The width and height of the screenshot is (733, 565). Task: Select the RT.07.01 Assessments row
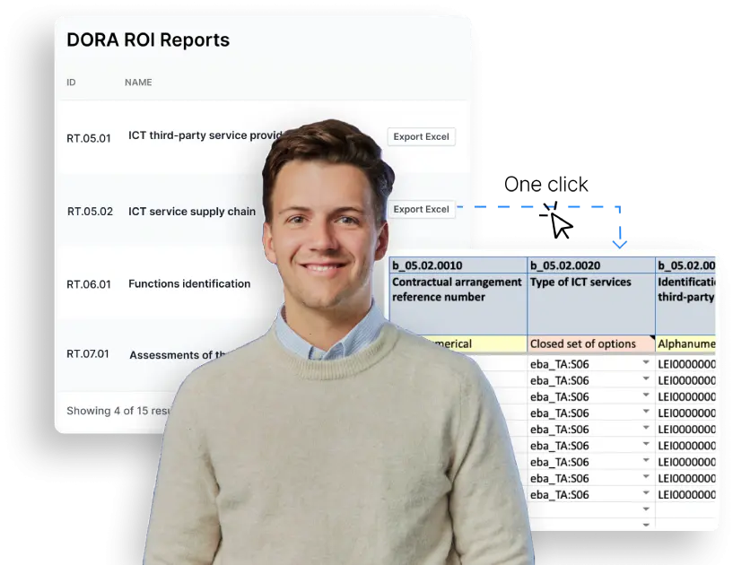pyautogui.click(x=88, y=353)
